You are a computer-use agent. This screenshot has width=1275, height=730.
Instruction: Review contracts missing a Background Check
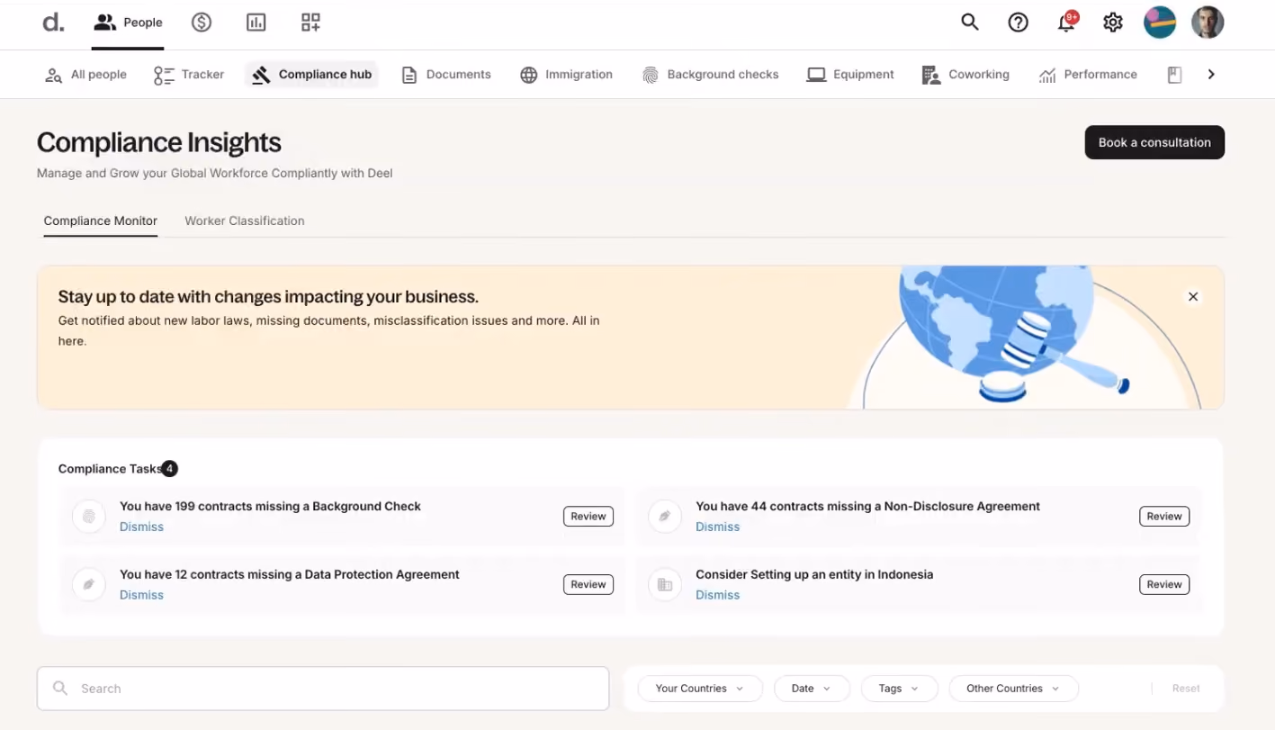588,517
